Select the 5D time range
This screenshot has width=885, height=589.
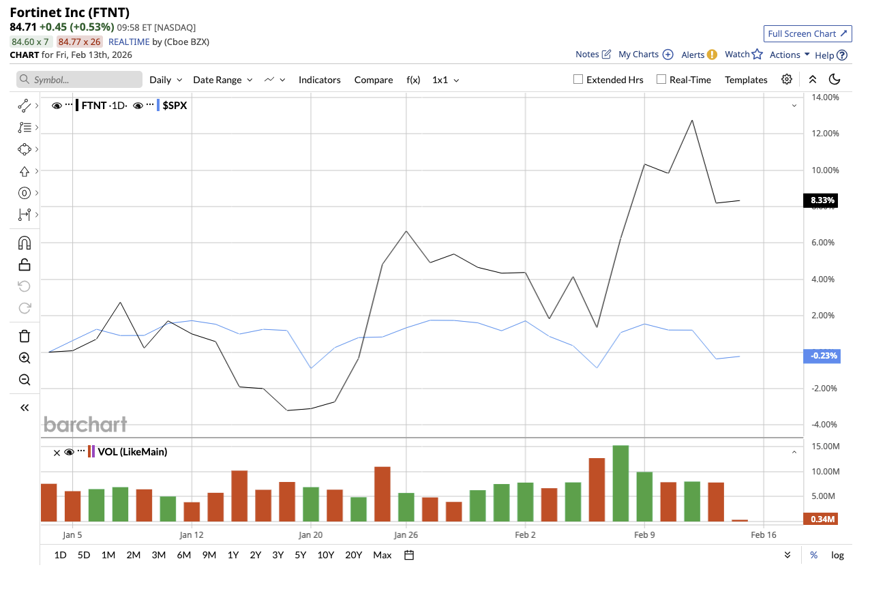84,555
